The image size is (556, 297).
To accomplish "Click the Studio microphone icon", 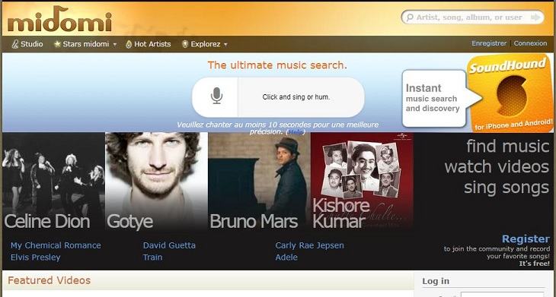I will pyautogui.click(x=15, y=44).
